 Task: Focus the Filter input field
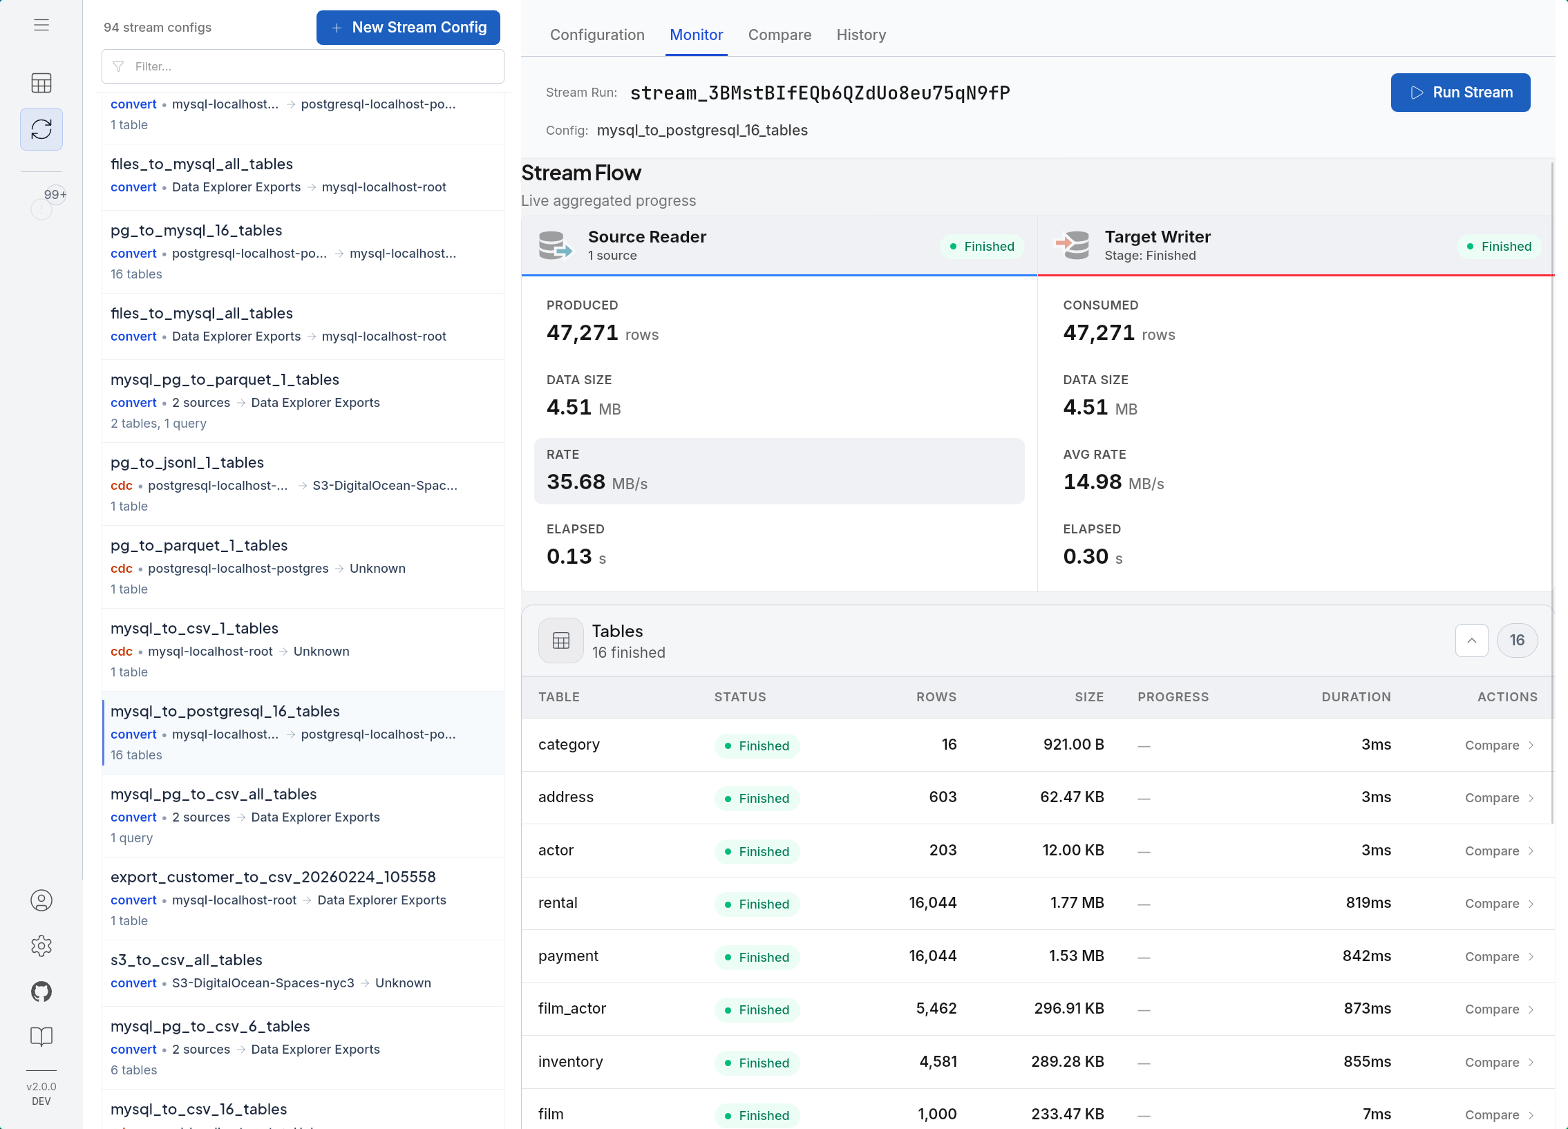(x=303, y=66)
